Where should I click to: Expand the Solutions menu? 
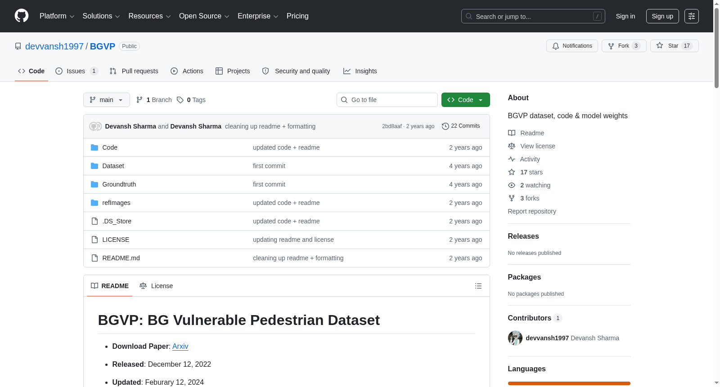(101, 16)
